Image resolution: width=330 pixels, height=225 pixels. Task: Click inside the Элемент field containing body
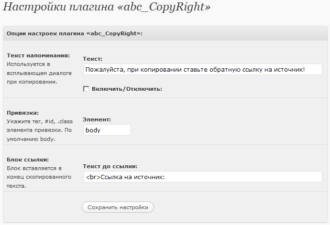click(x=107, y=130)
